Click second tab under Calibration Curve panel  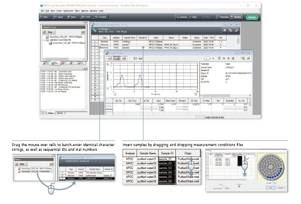[55, 63]
